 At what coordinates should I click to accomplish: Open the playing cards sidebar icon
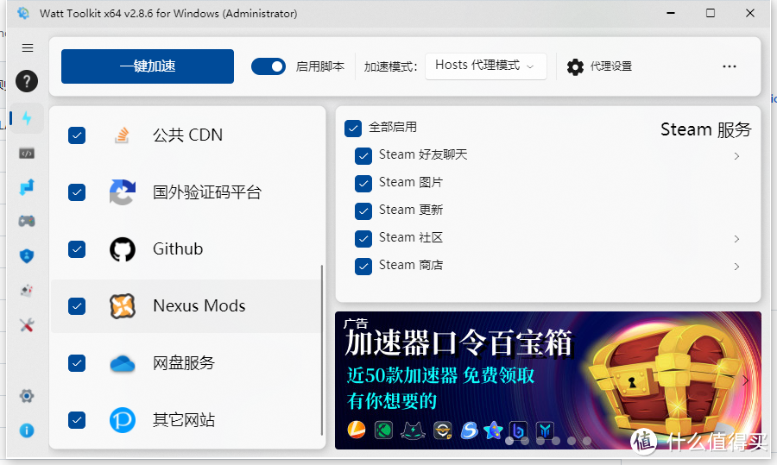(x=27, y=290)
